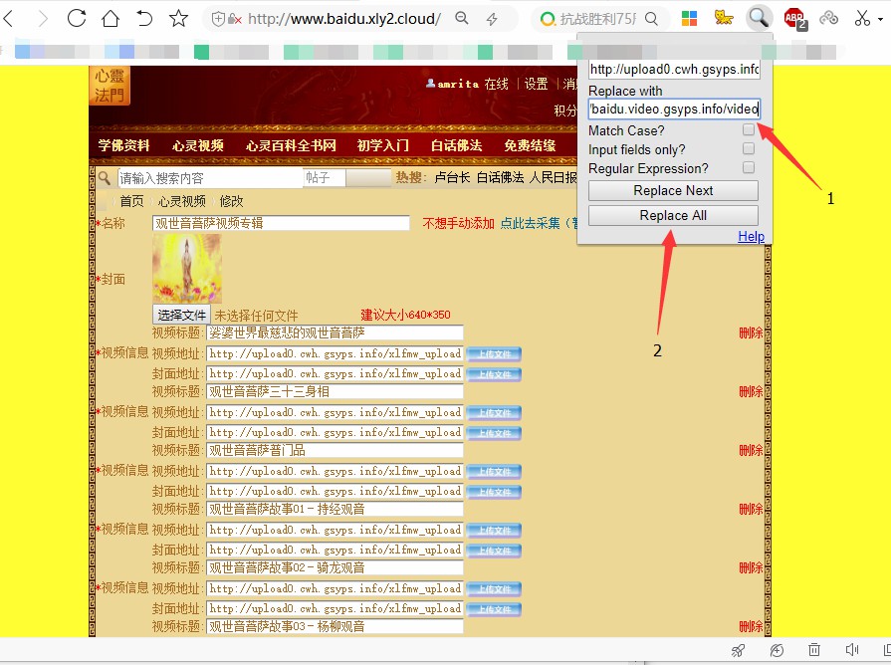Screen dimensions: 891x665
Task: Focus the Replace with input field
Action: pyautogui.click(x=674, y=109)
